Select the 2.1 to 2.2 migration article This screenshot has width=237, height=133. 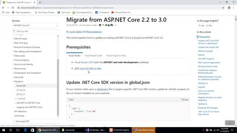click(x=21, y=90)
